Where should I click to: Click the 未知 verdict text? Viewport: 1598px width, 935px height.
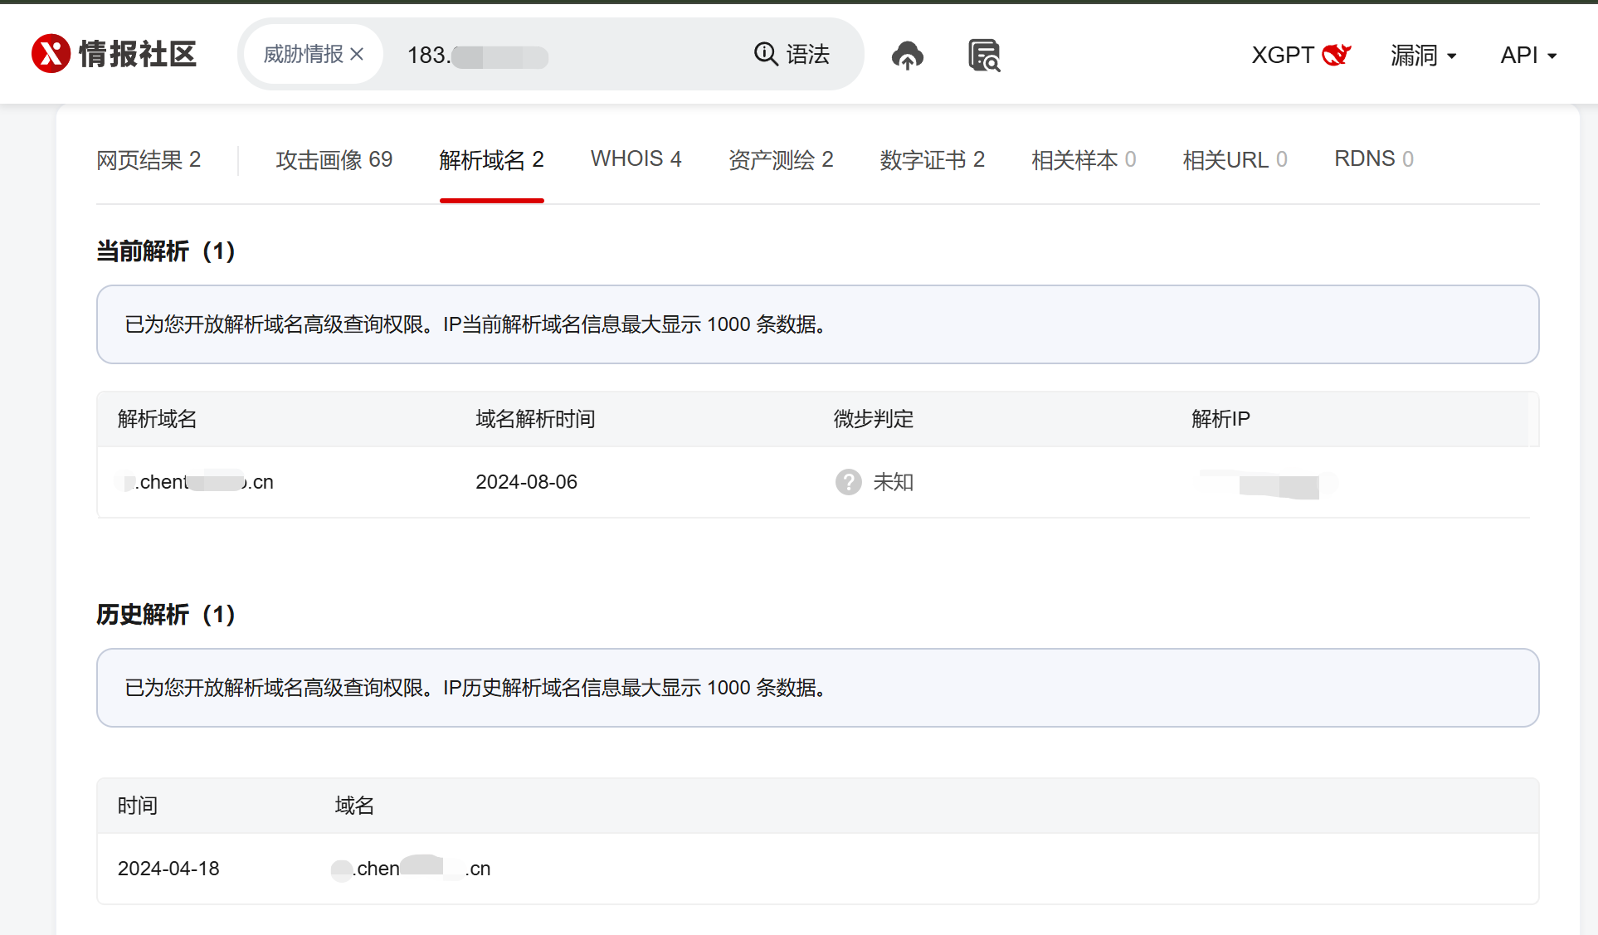[x=894, y=482]
